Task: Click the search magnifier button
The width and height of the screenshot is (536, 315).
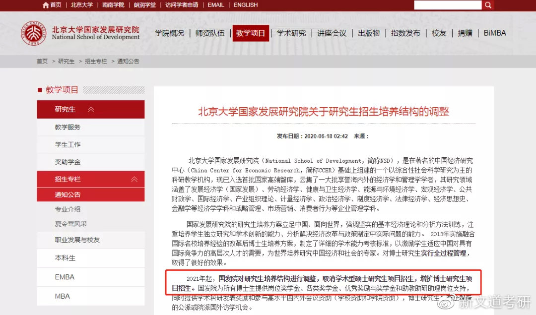Action: (488, 5)
